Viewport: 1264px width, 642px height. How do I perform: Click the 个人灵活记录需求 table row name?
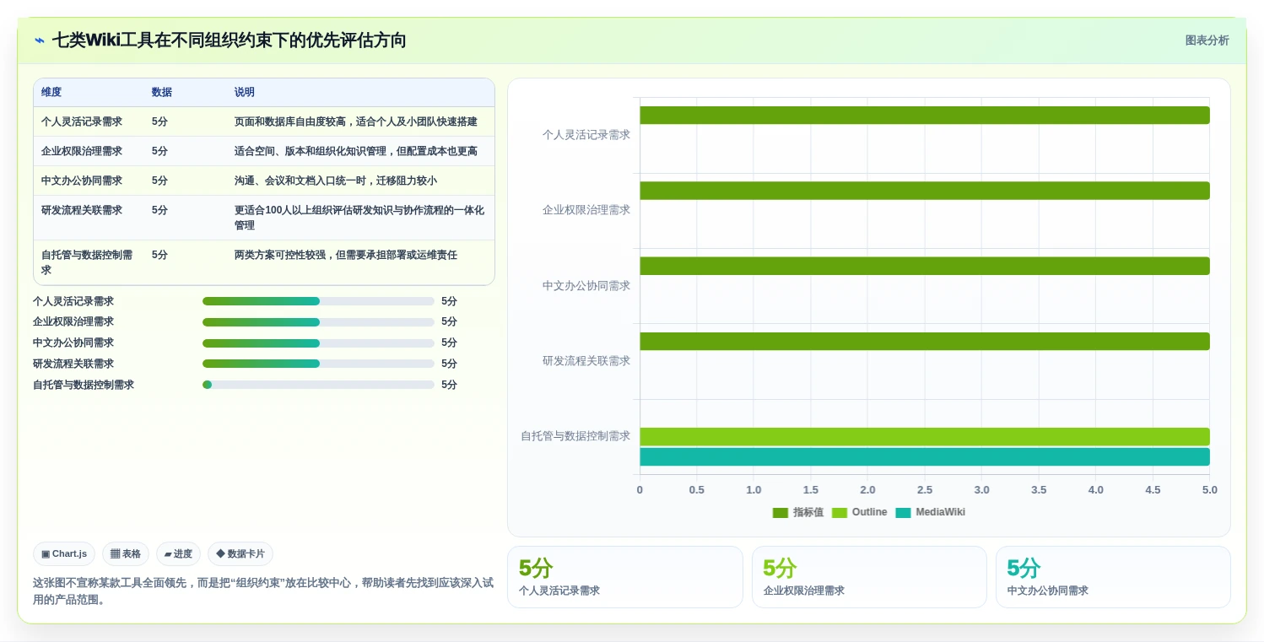[82, 121]
